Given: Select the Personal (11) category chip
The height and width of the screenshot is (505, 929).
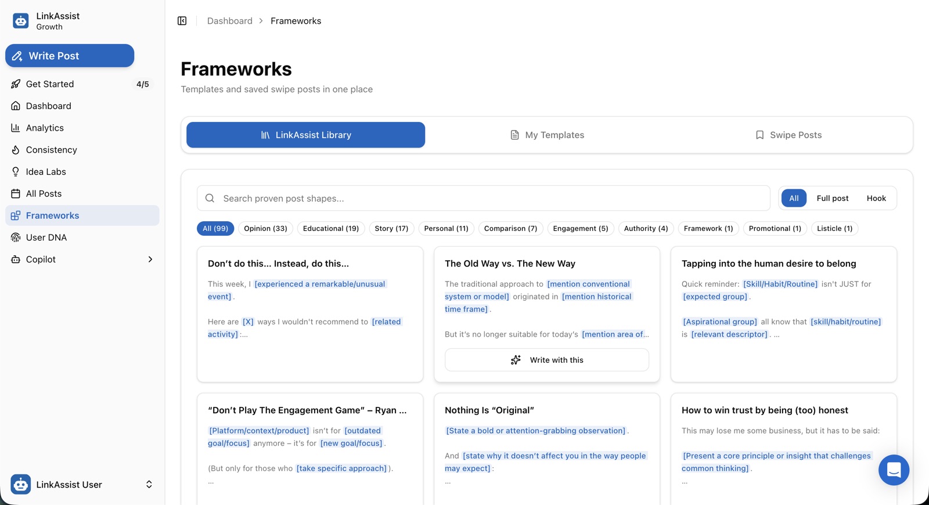Looking at the screenshot, I should pyautogui.click(x=446, y=229).
